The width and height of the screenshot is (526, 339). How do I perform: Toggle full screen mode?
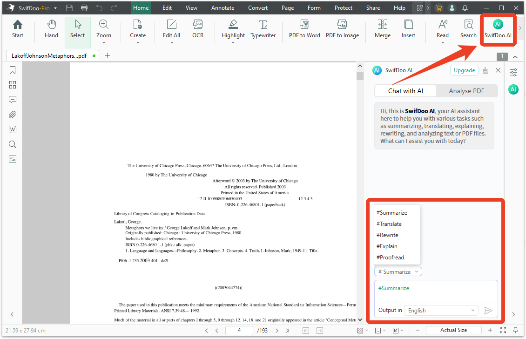[x=503, y=330]
